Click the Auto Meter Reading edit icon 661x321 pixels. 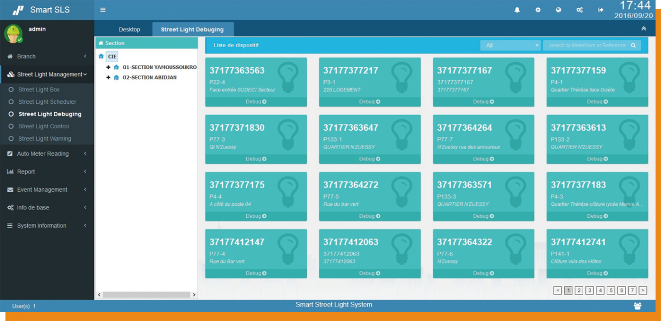pyautogui.click(x=10, y=154)
